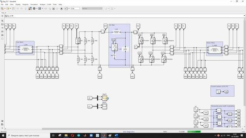The width and height of the screenshot is (246, 138).
Task: Select the VT From tag block
Action: [x=90, y=107]
